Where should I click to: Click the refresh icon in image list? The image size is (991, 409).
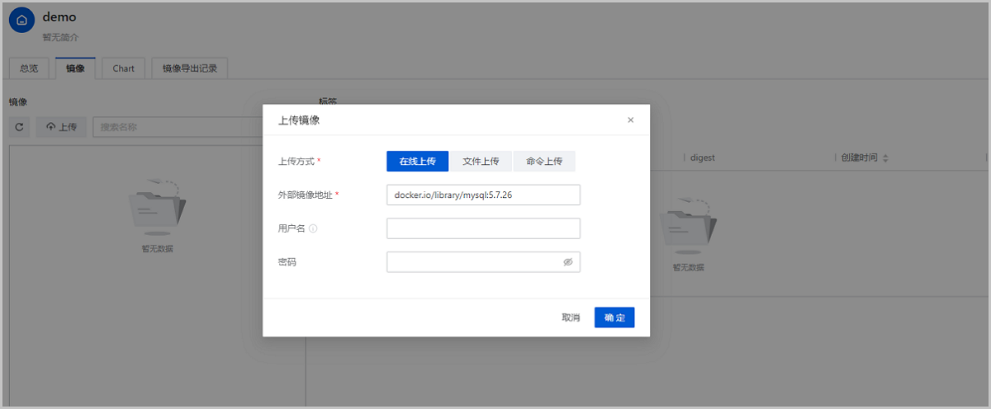point(19,127)
